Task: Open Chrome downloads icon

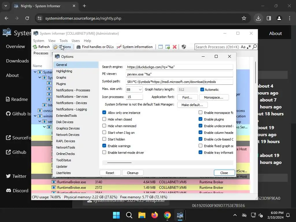Action: point(258,18)
